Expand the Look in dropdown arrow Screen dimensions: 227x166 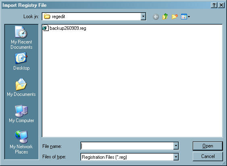(x=143, y=17)
